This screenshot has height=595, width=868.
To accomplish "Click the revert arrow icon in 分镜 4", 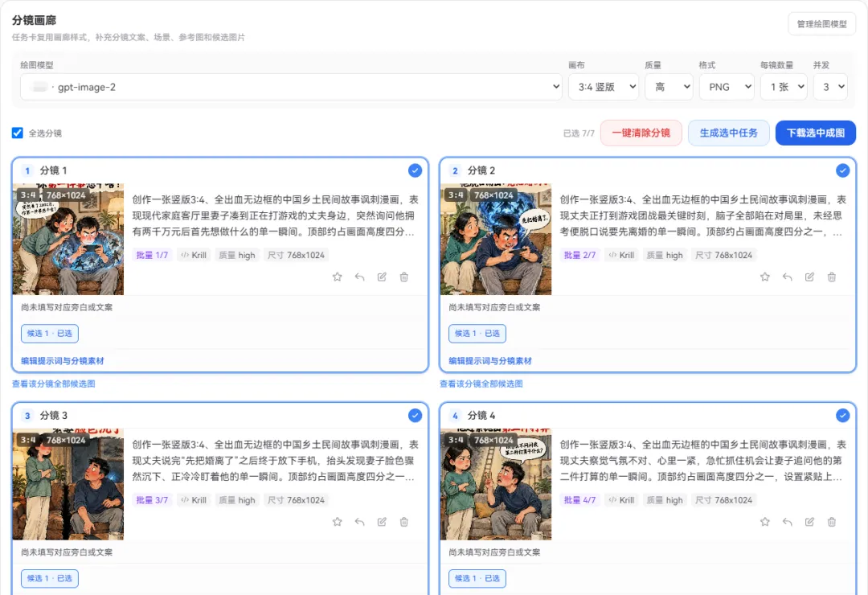I will tap(787, 522).
